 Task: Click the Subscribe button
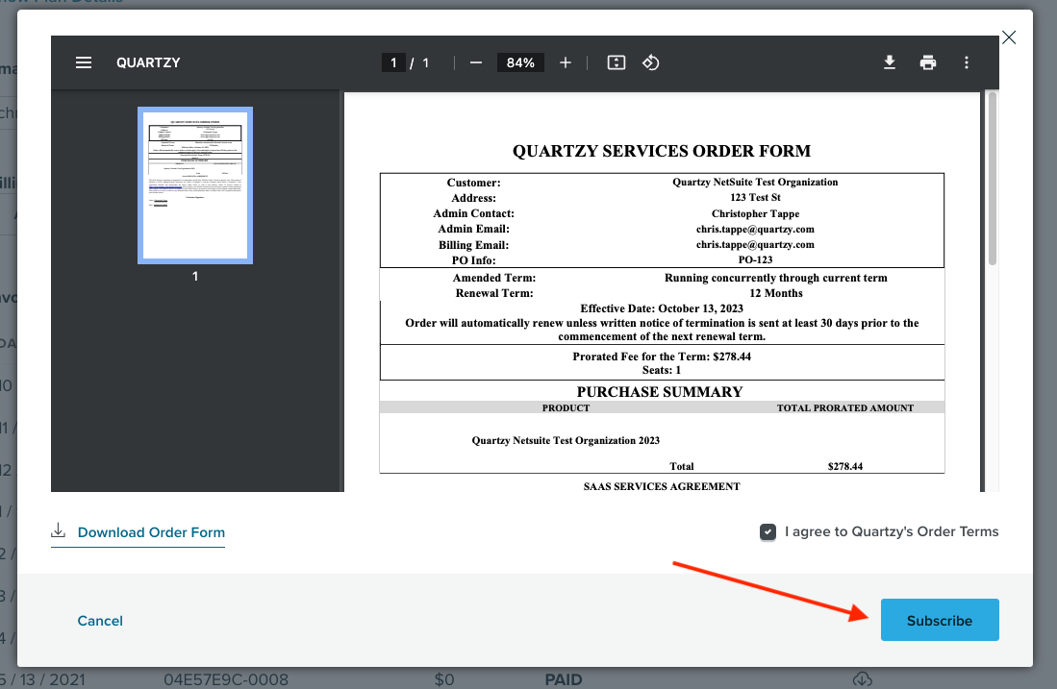click(x=940, y=620)
